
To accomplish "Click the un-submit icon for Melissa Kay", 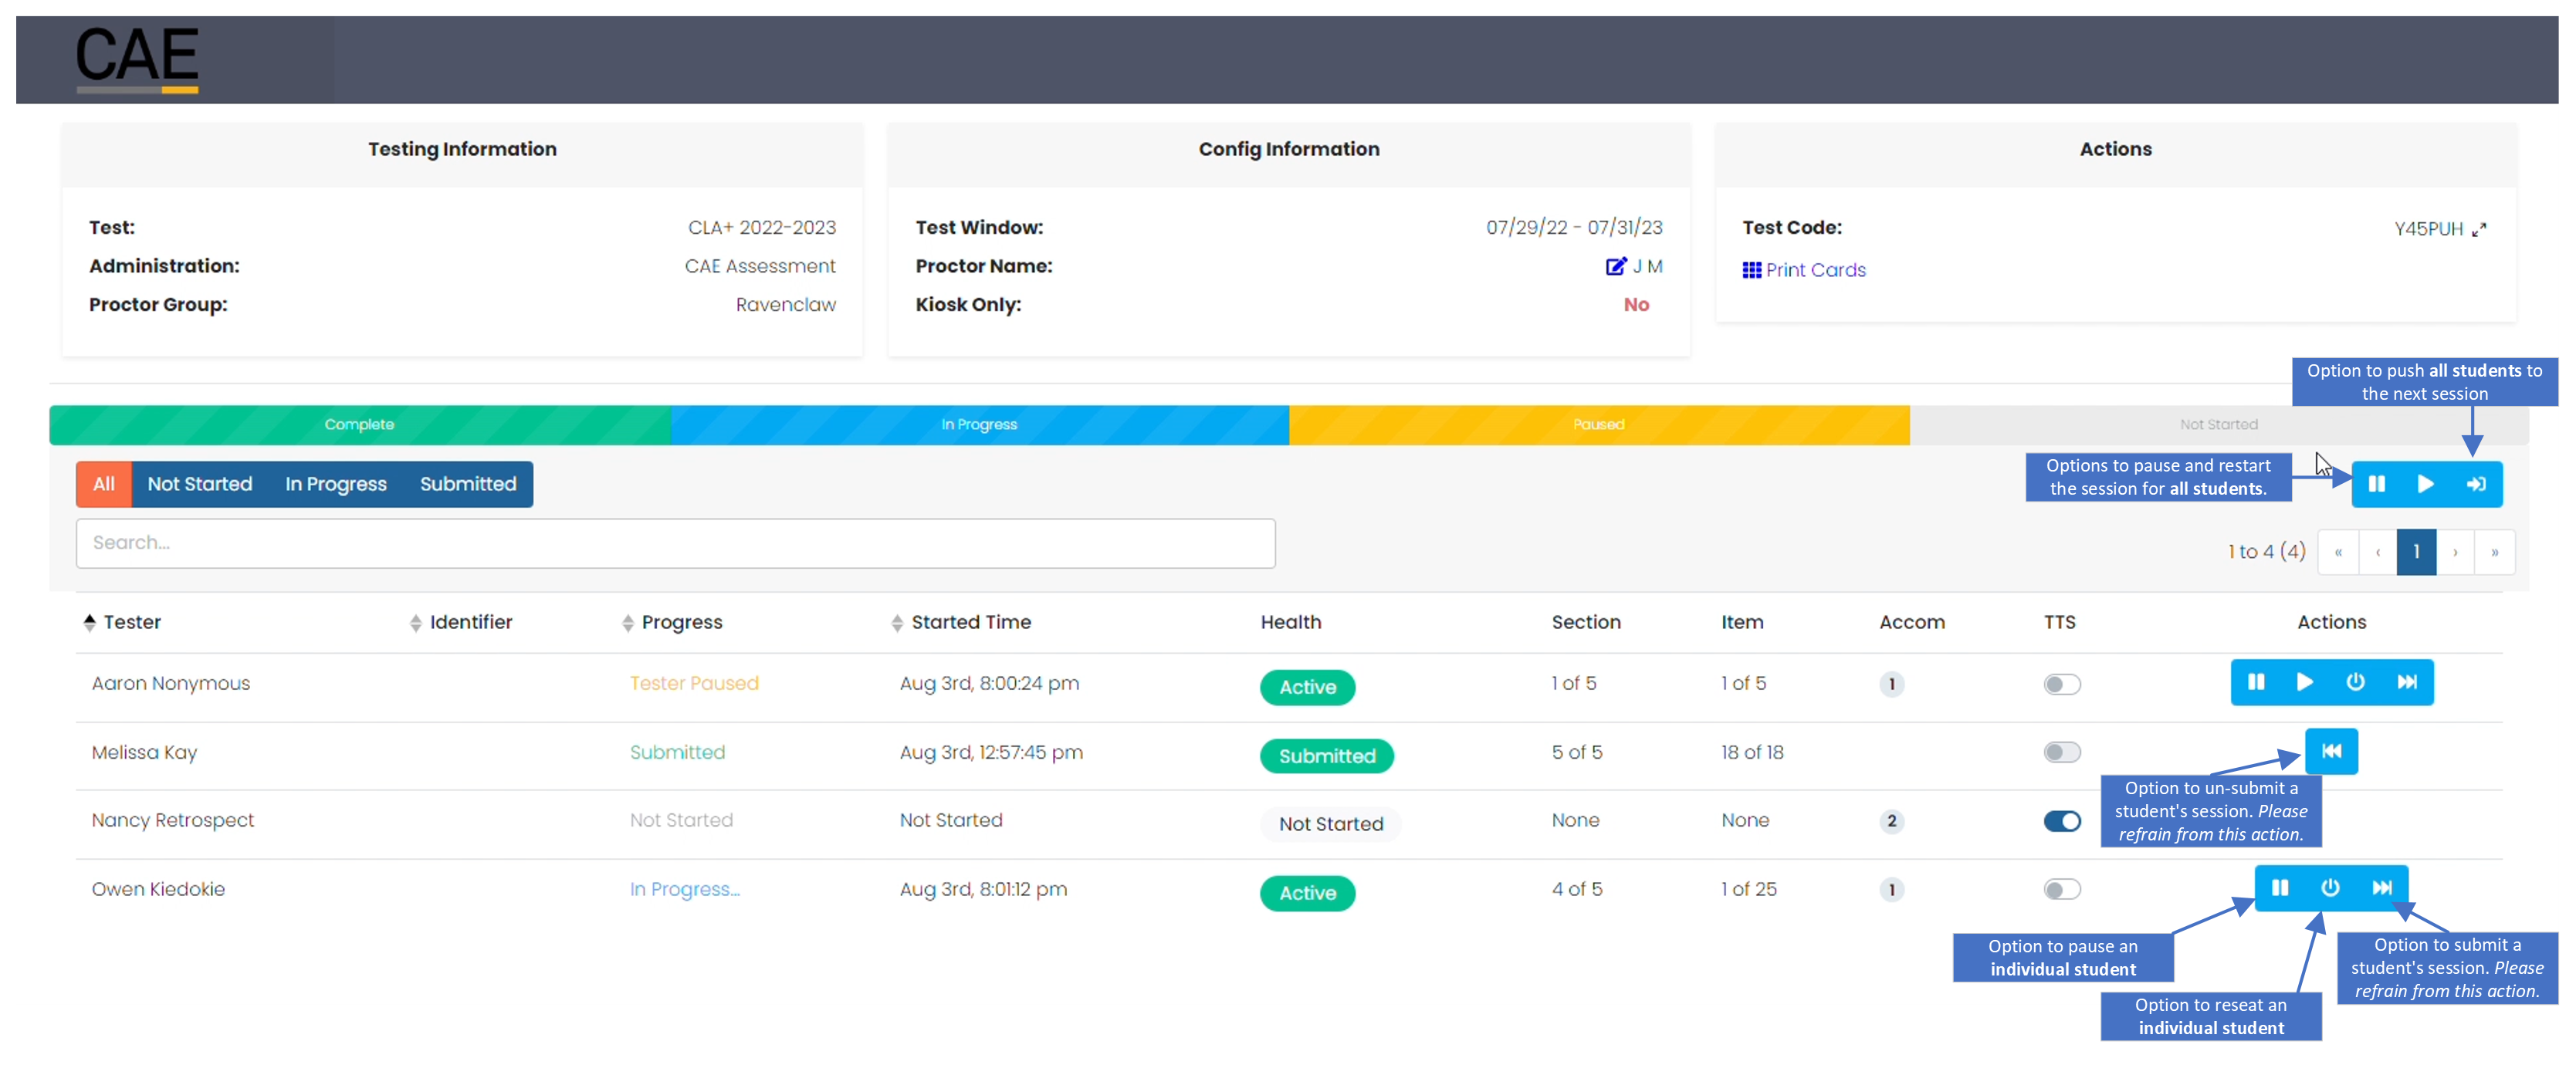I will [2333, 751].
